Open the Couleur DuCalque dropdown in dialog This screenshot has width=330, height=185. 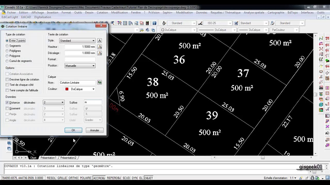click(x=80, y=89)
